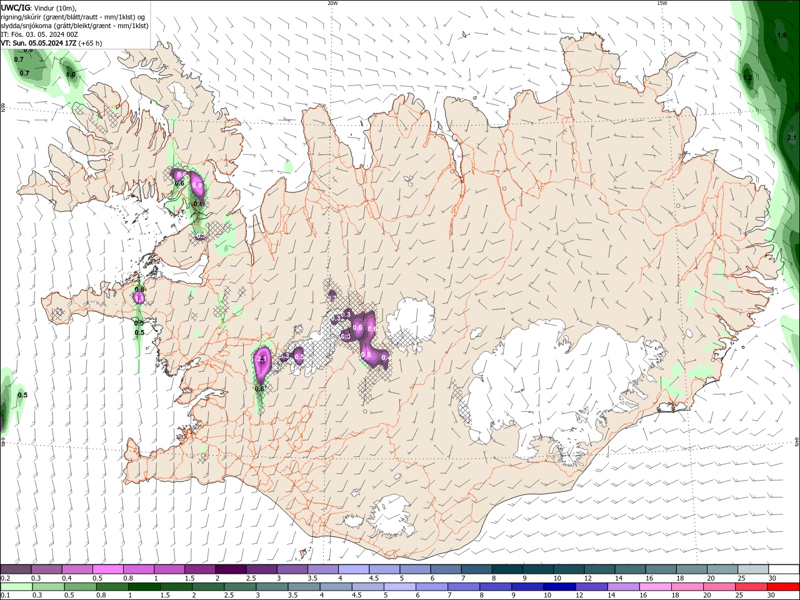This screenshot has height=600, width=800.
Task: Click the '20W' longitude label
Action: coord(332,3)
